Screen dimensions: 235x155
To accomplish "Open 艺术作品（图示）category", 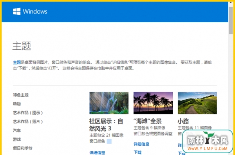I will click(28, 113).
